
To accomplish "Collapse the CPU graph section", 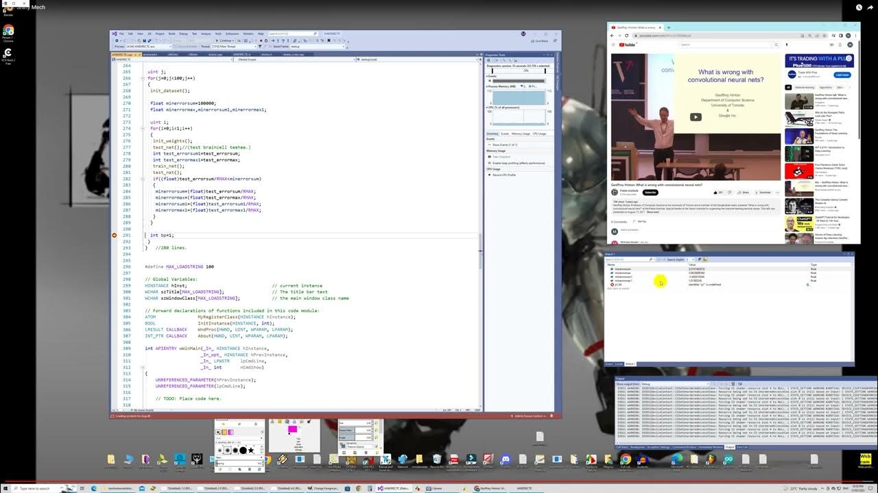I will pyautogui.click(x=487, y=108).
